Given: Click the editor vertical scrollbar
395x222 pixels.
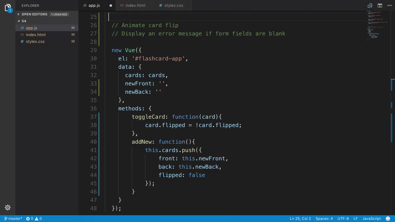Looking at the screenshot, I should 393,113.
